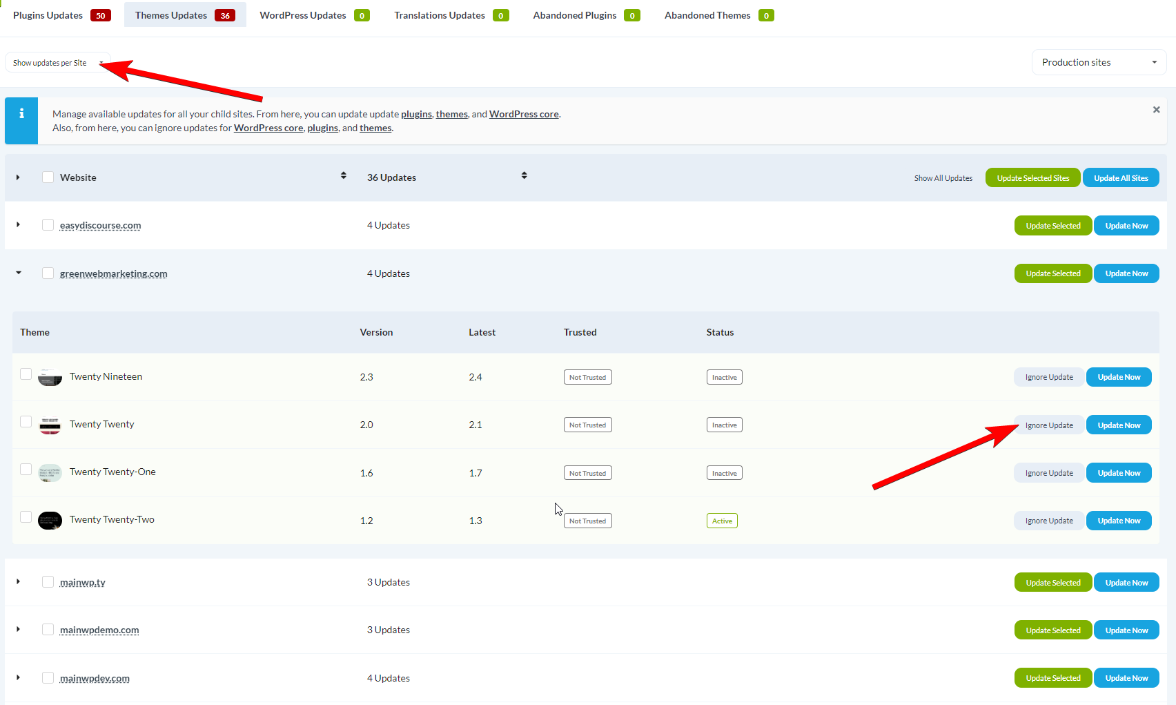Open the Abandoned Plugins tab
Screen dimensions: 1176x705
[574, 15]
